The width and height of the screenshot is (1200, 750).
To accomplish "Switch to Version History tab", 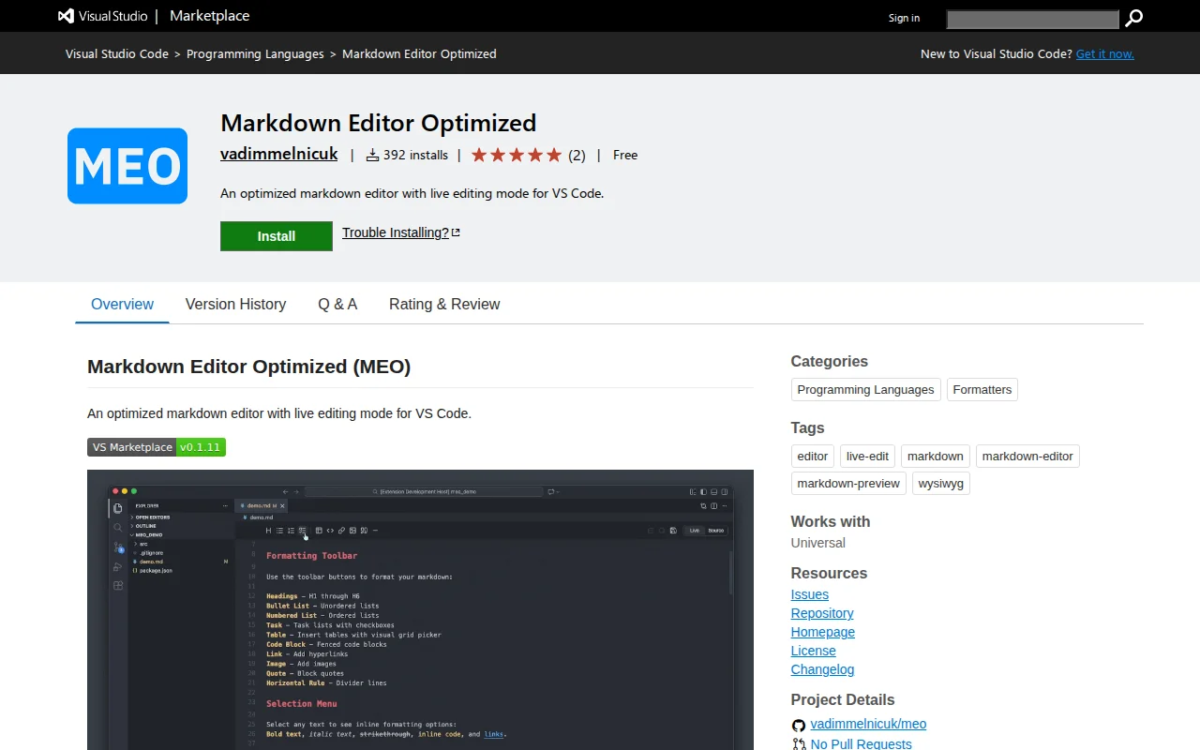I will (235, 304).
